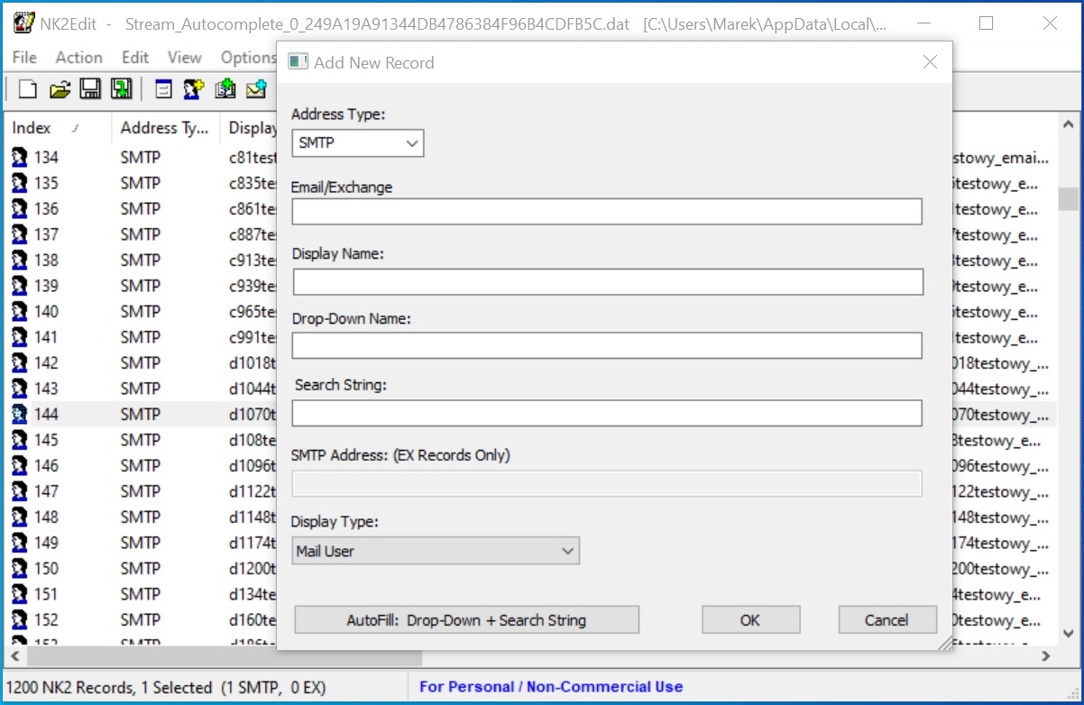Screen dimensions: 1084x705
Task: Click the Save floppy disk icon
Action: pyautogui.click(x=90, y=88)
